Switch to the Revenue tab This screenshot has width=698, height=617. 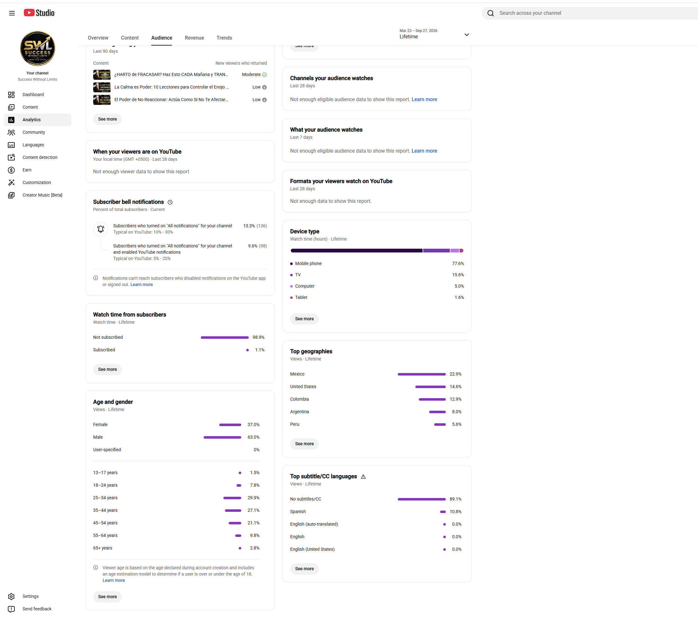pyautogui.click(x=194, y=38)
